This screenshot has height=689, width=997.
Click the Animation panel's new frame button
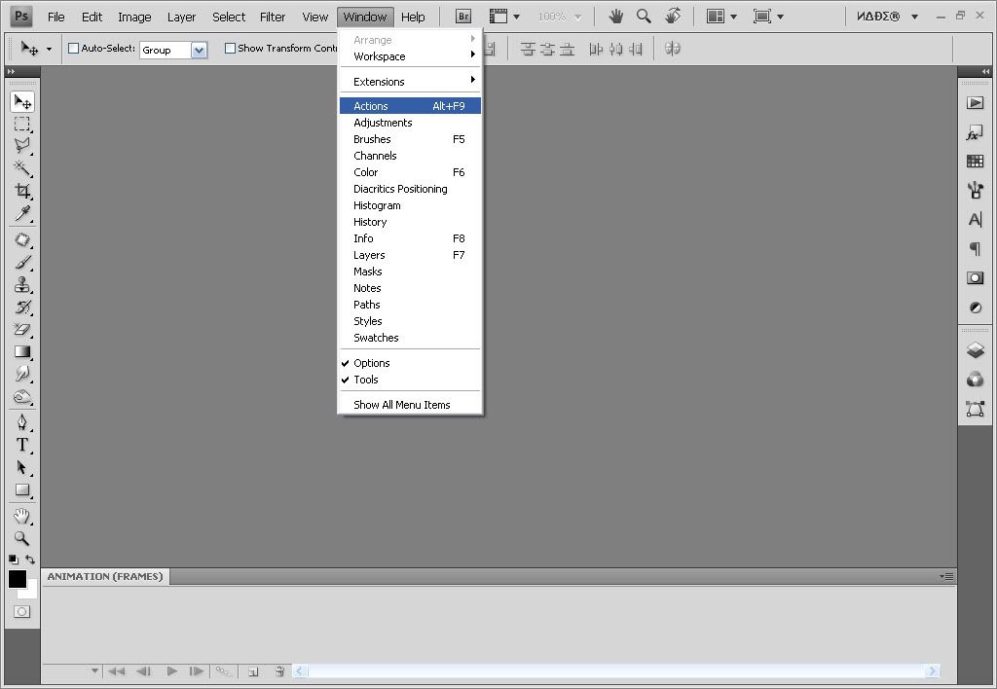(253, 671)
